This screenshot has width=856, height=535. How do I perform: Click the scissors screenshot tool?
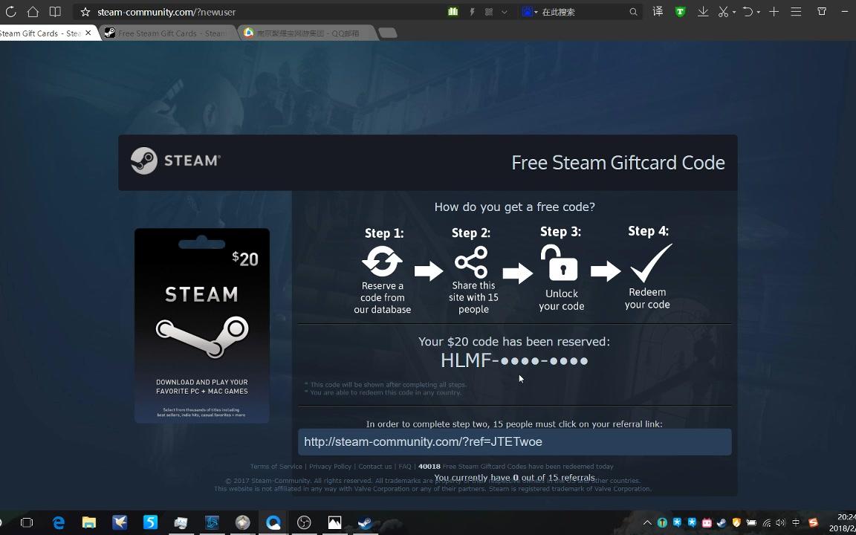(x=723, y=11)
